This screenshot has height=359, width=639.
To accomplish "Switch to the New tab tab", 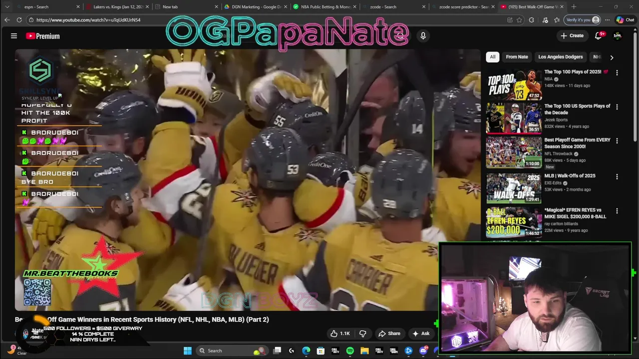I will tap(186, 7).
